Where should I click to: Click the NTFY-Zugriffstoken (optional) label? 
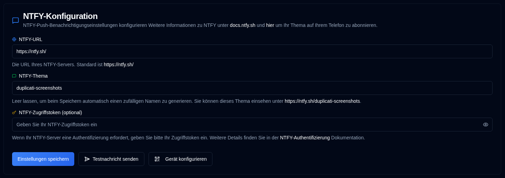50,112
